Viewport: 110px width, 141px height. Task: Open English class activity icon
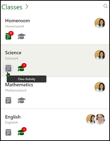[8, 132]
